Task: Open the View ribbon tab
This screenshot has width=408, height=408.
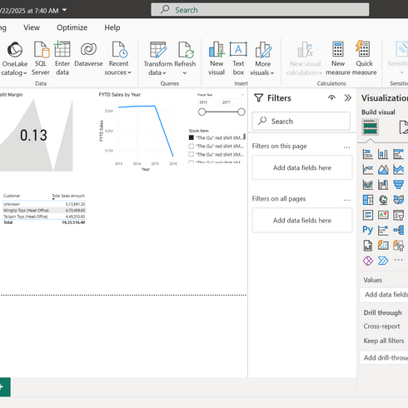Action: [32, 27]
